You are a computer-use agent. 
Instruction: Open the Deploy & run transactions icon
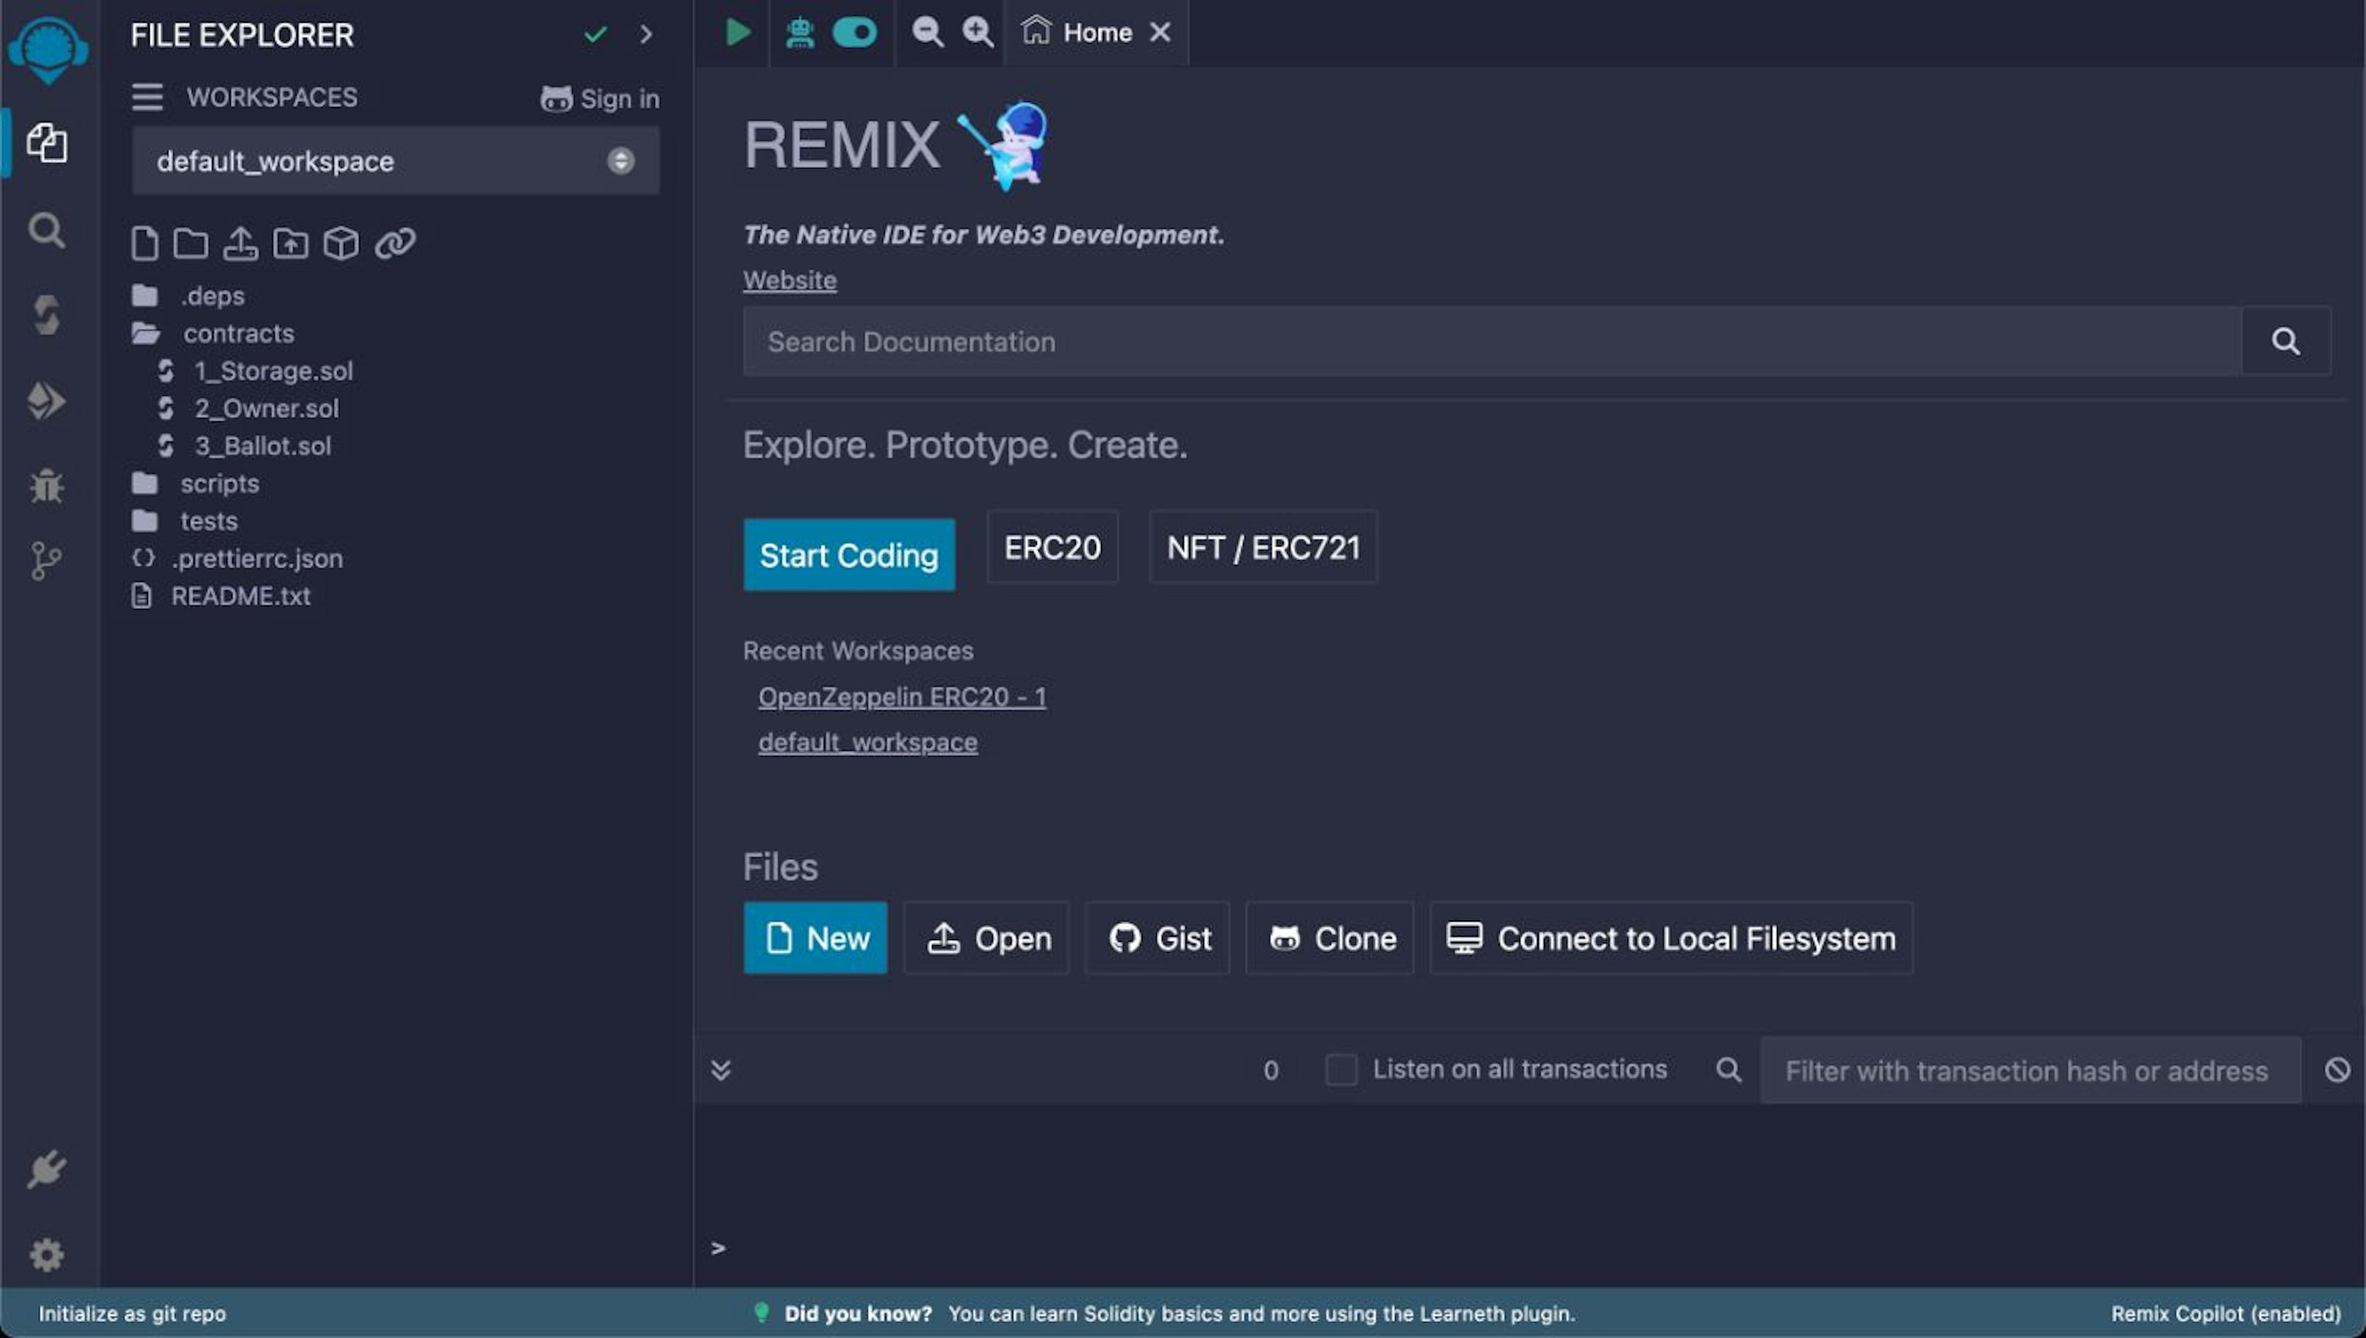46,400
